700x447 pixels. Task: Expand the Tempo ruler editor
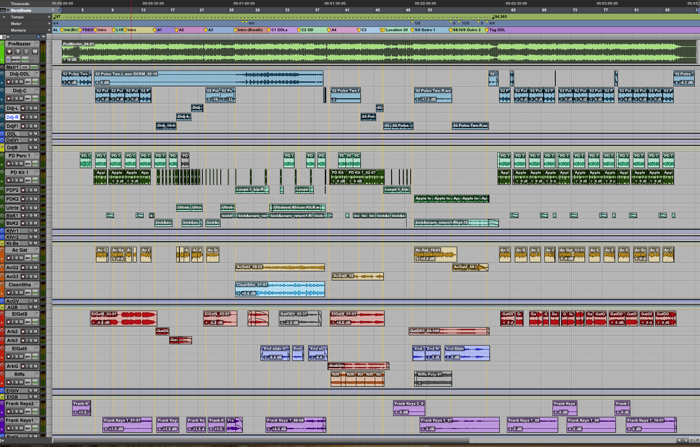tap(4, 17)
